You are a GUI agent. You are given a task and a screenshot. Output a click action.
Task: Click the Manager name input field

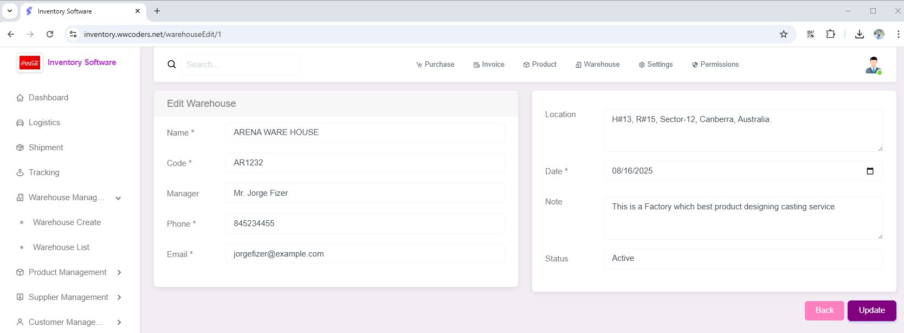point(365,193)
